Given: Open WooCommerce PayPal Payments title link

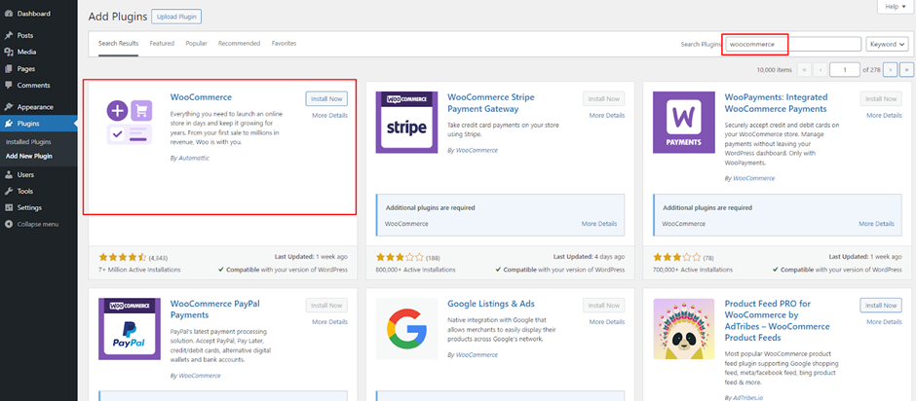Looking at the screenshot, I should (215, 310).
